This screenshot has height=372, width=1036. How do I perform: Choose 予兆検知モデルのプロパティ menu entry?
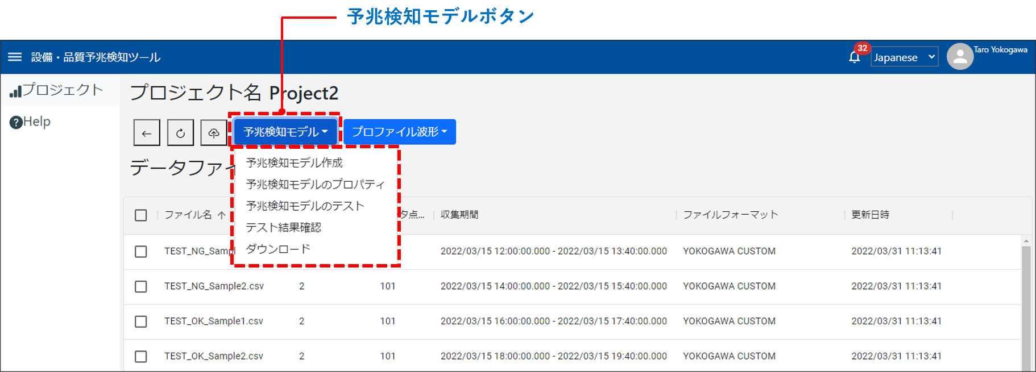(316, 185)
